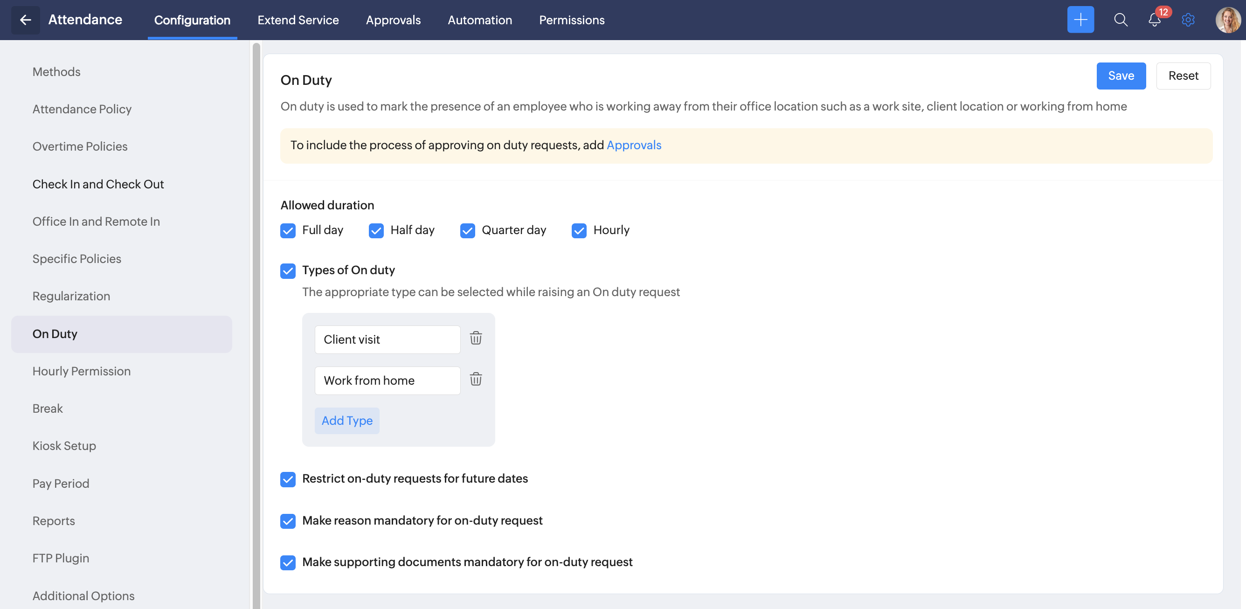This screenshot has height=609, width=1246.
Task: Delete the Work from home type
Action: (x=476, y=379)
